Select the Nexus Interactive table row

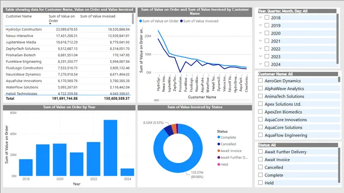click(x=68, y=36)
